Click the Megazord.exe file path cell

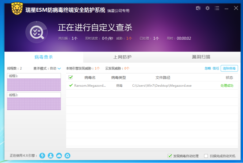click(162, 85)
